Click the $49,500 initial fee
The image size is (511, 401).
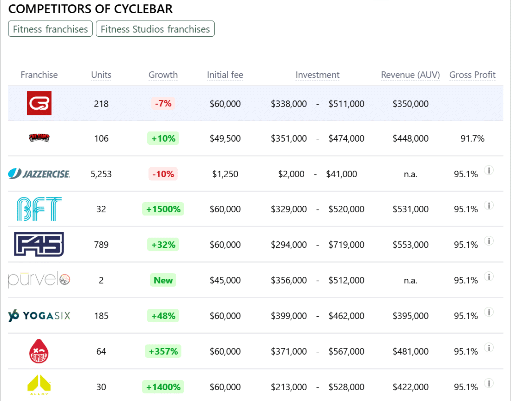click(225, 138)
